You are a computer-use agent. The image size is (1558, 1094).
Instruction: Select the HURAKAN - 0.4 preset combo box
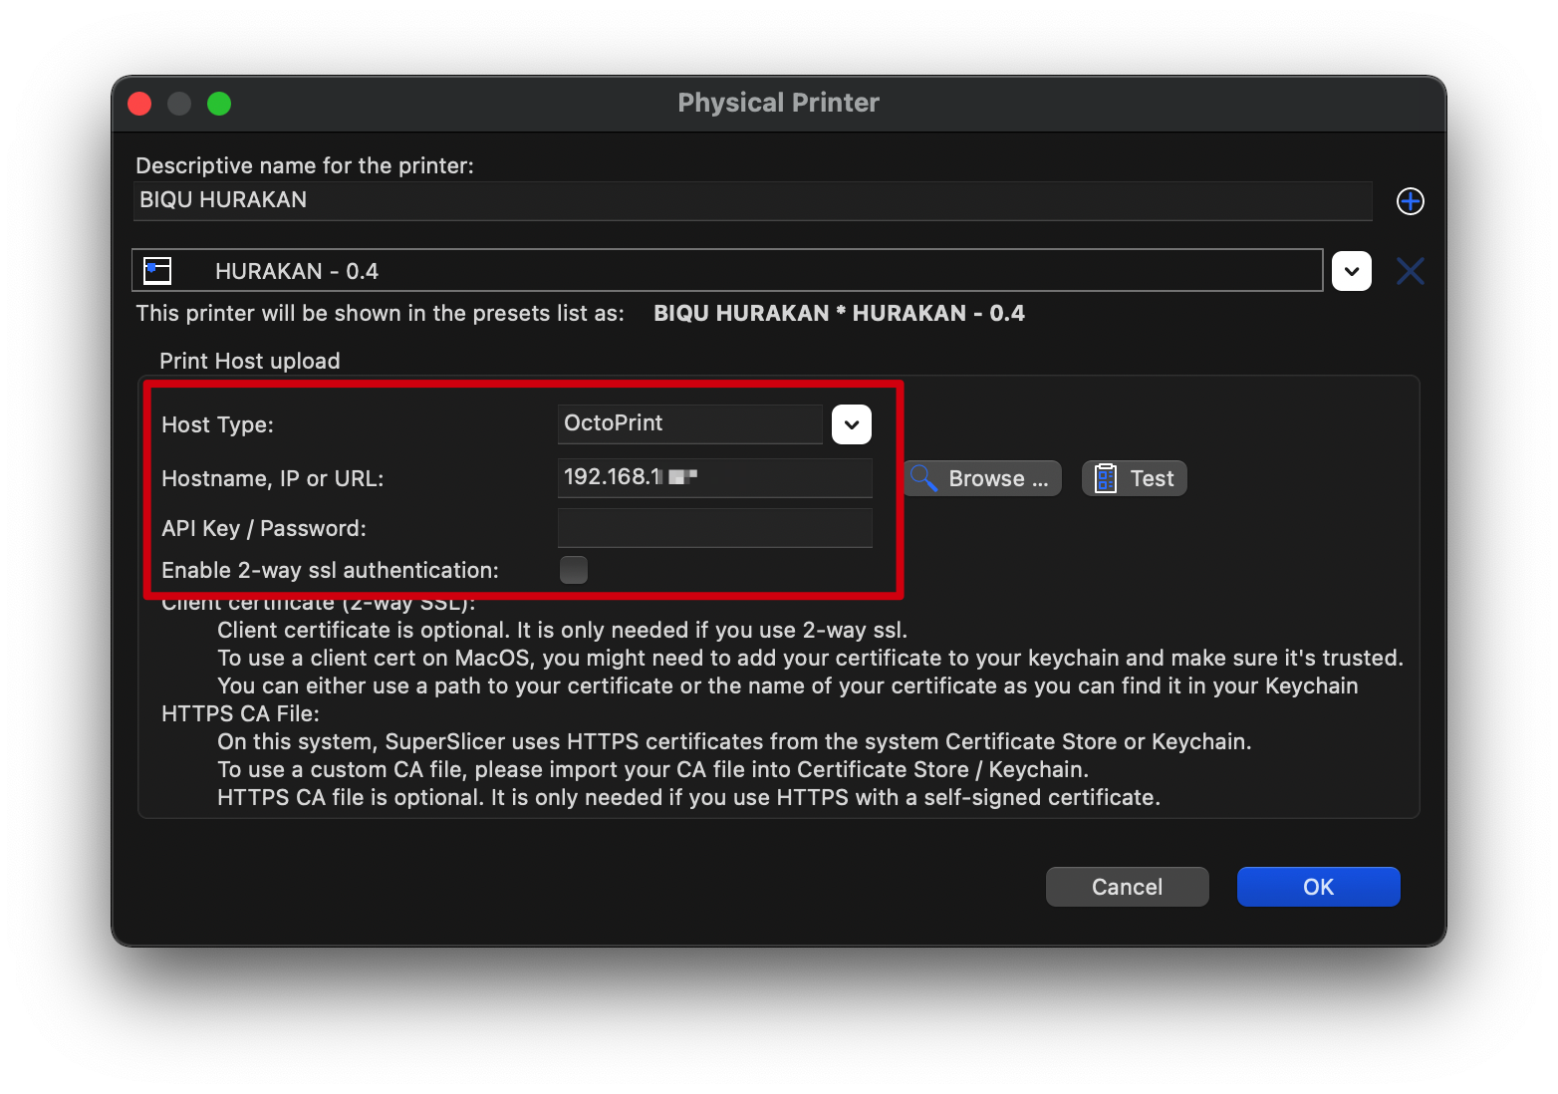(727, 271)
